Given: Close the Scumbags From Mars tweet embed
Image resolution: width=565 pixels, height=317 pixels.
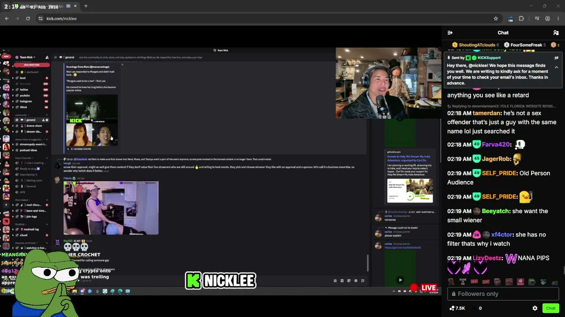Looking at the screenshot, I should tap(122, 65).
